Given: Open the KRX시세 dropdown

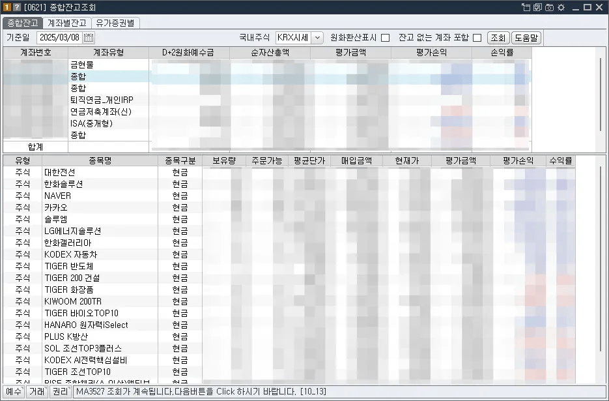Looking at the screenshot, I should pyautogui.click(x=317, y=38).
